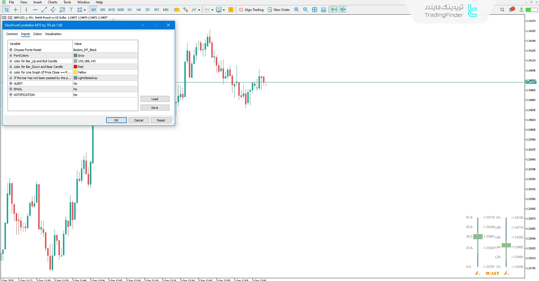Open the Zoom In tool

(296, 10)
